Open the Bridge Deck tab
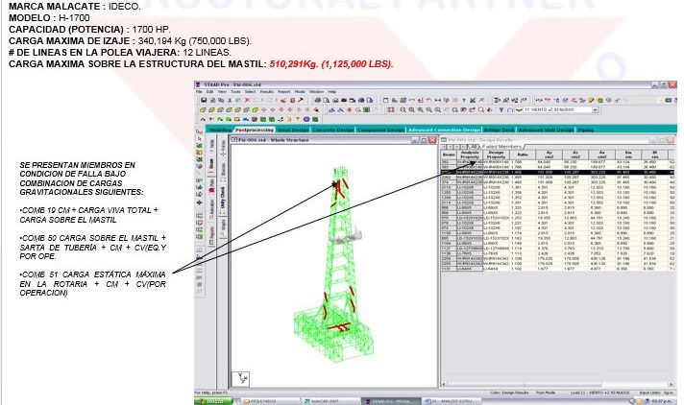This screenshot has height=405, width=684. [x=499, y=130]
